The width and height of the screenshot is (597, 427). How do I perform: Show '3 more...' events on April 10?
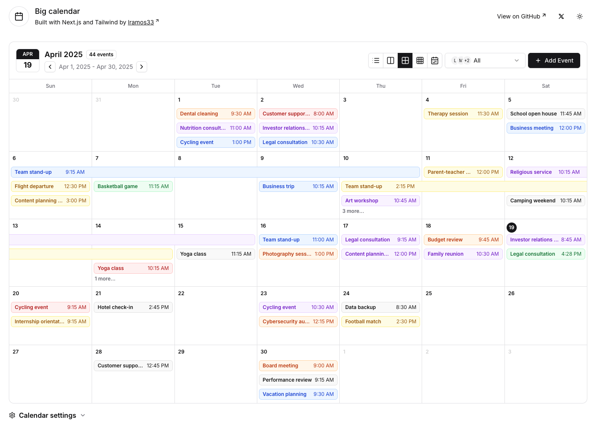(353, 211)
